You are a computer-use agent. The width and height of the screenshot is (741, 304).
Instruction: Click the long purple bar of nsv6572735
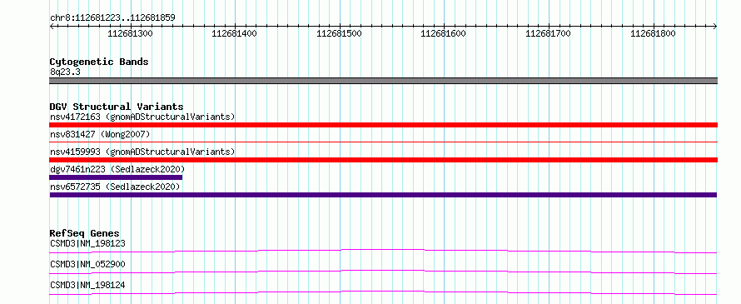point(383,195)
